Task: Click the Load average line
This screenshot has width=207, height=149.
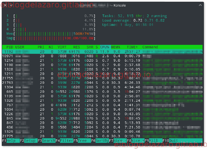Action: [133, 20]
